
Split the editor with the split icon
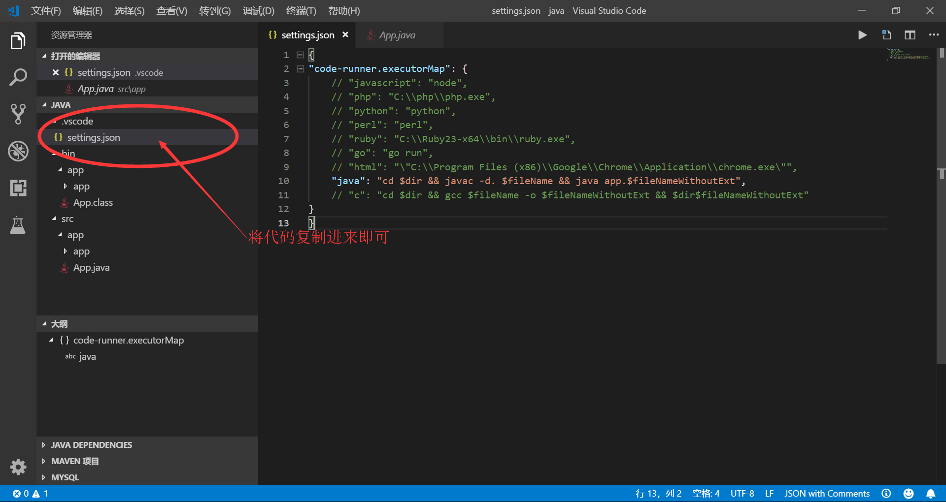click(x=910, y=35)
